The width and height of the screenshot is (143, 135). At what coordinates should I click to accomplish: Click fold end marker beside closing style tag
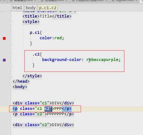(x=11, y=76)
